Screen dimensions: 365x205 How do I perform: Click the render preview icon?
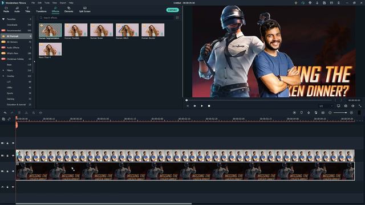294,113
